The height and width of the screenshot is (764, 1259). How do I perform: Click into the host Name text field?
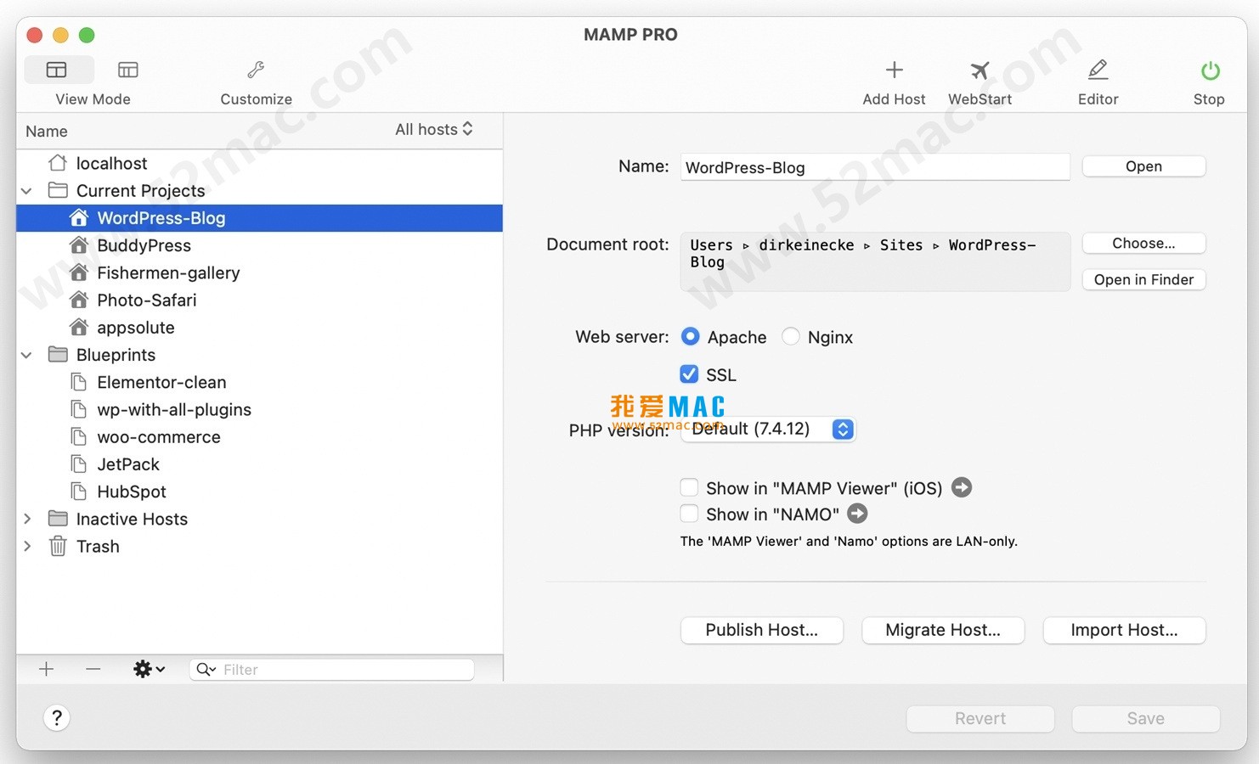[875, 167]
